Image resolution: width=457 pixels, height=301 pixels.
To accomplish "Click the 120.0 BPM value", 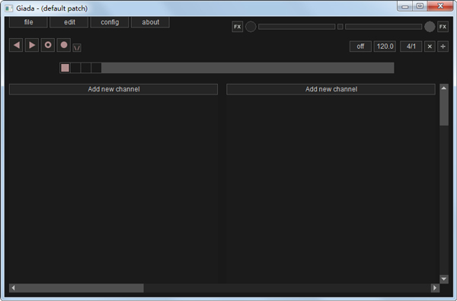I will point(385,46).
